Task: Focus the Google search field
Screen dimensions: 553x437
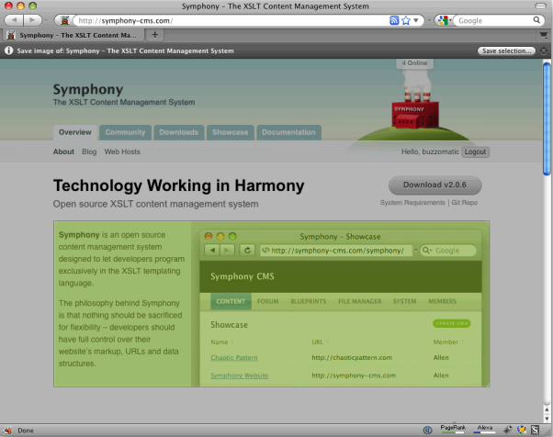Action: (494, 20)
